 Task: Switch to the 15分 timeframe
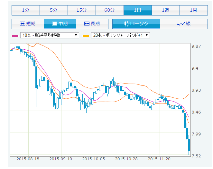point(82,10)
